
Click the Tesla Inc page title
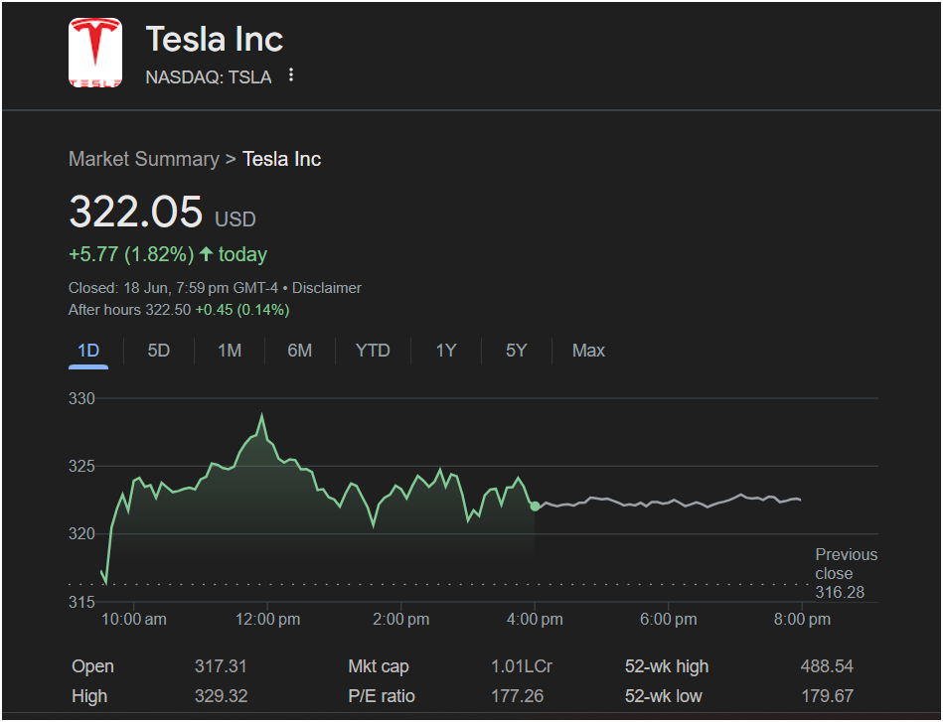click(214, 39)
